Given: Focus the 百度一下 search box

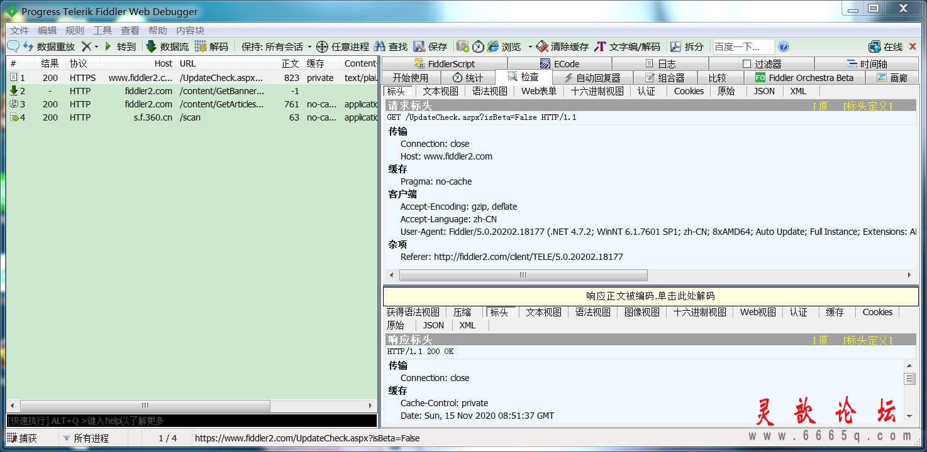Looking at the screenshot, I should click(743, 46).
